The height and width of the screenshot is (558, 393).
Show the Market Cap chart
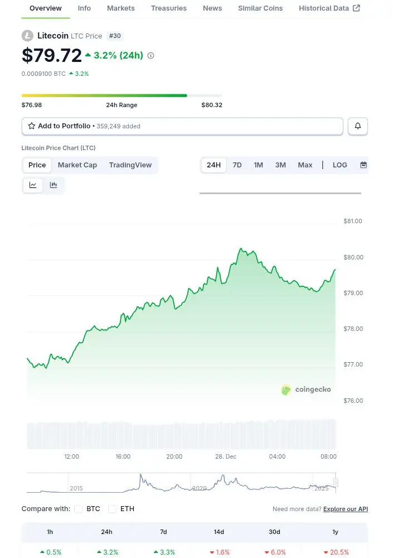(77, 165)
